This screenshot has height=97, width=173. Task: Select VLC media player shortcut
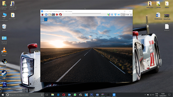pyautogui.click(x=4, y=52)
